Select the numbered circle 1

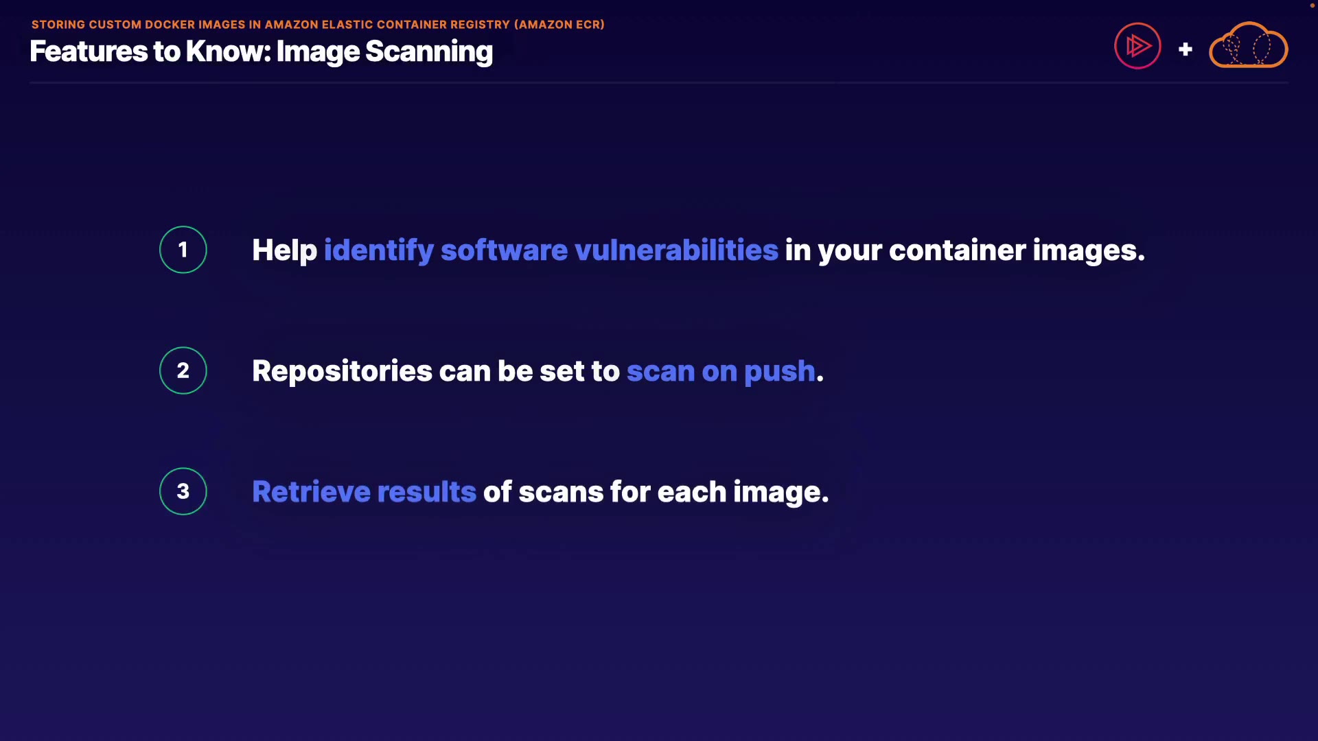coord(183,250)
